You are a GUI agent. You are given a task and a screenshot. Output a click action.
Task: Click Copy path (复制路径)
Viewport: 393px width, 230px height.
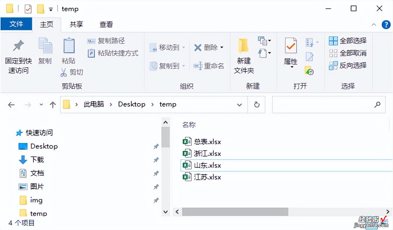coord(106,41)
